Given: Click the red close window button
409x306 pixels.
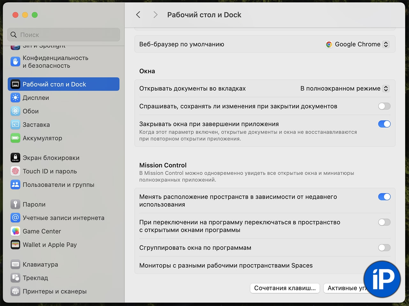Looking at the screenshot, I should click(15, 15).
